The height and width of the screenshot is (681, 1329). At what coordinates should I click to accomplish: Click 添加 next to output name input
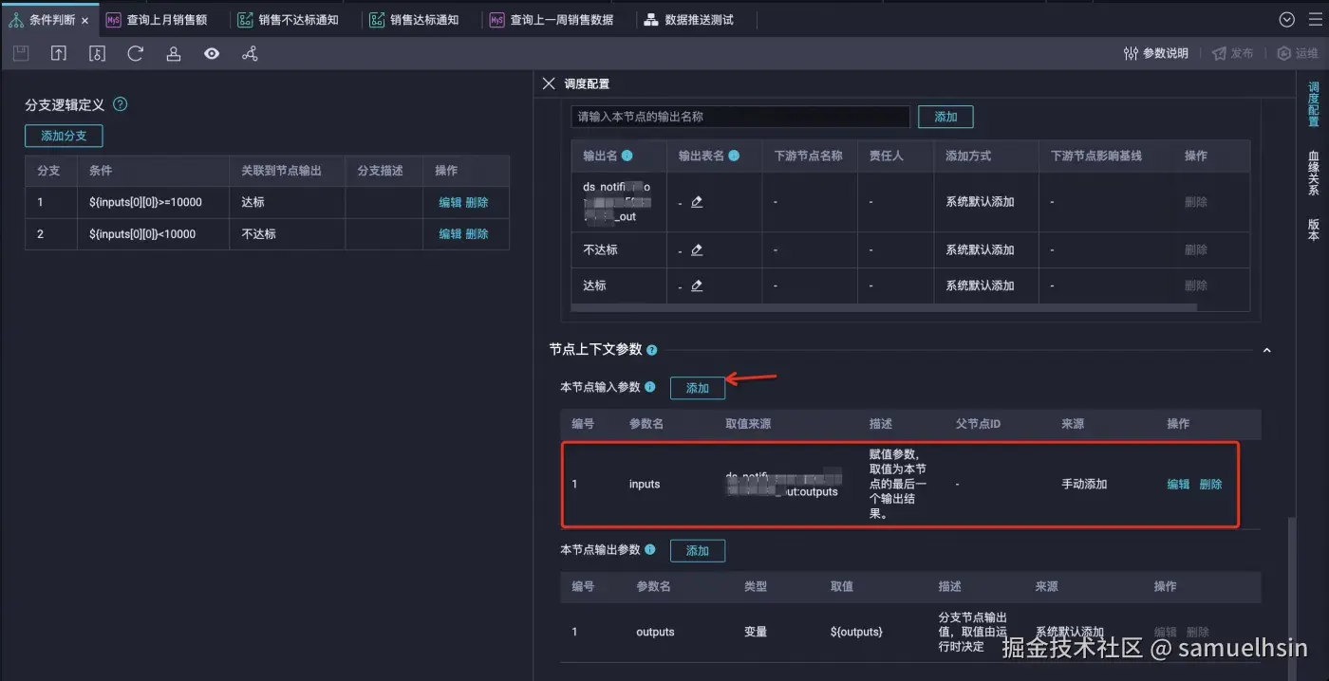945,117
